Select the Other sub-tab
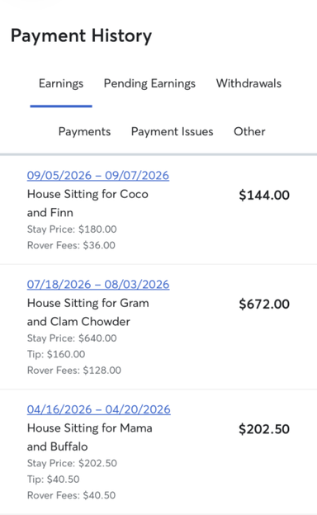Screen dimensions: 317x515 pyautogui.click(x=249, y=131)
